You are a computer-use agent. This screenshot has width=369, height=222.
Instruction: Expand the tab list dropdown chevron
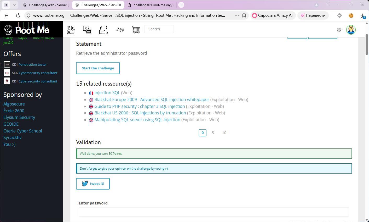(x=15, y=5)
